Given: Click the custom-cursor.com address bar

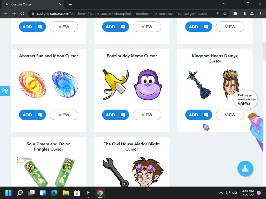Looking at the screenshot, I should 122,13.
